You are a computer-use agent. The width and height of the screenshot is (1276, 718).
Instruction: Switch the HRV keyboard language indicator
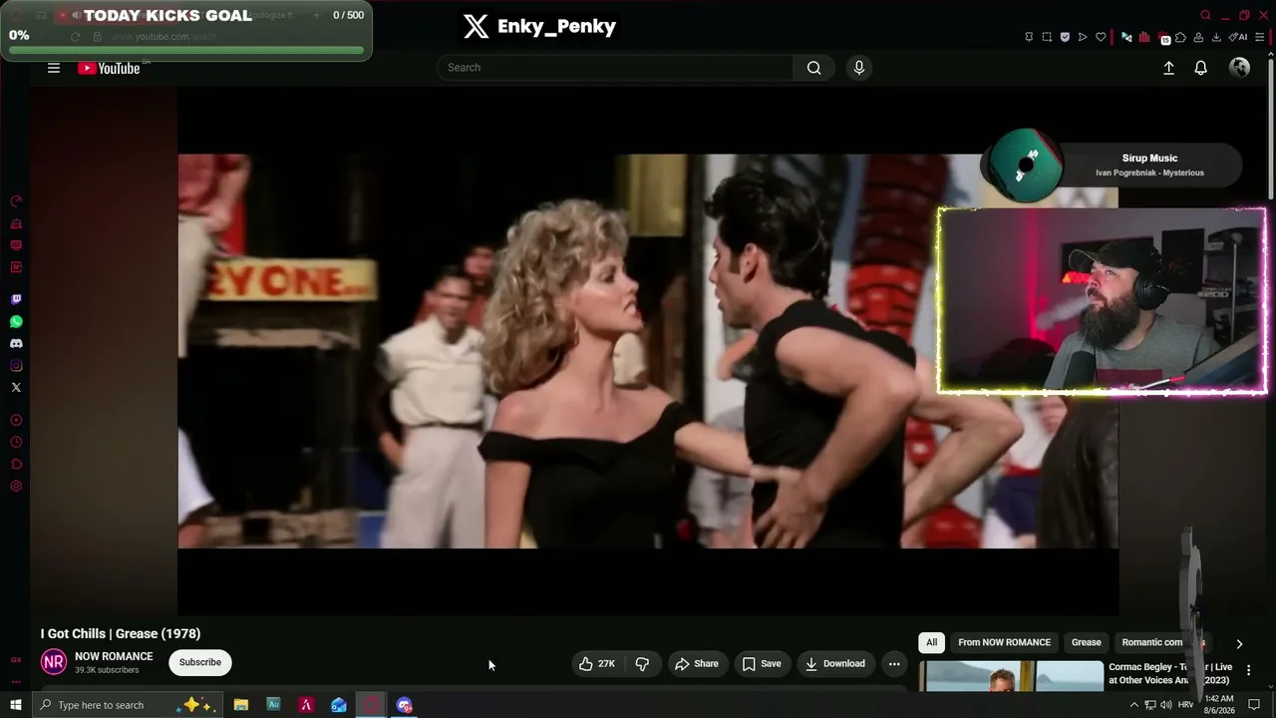coord(1184,705)
